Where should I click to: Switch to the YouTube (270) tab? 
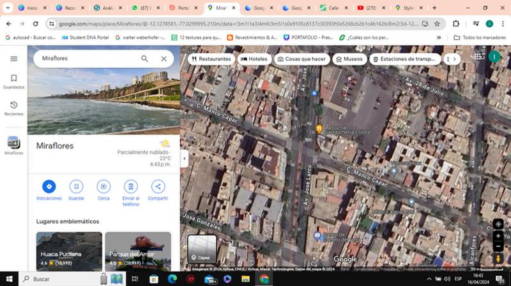click(x=372, y=8)
